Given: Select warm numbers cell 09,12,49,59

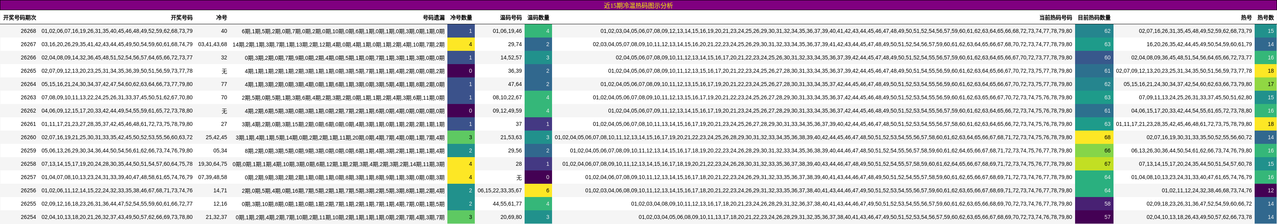Looking at the screenshot, I should point(507,111).
